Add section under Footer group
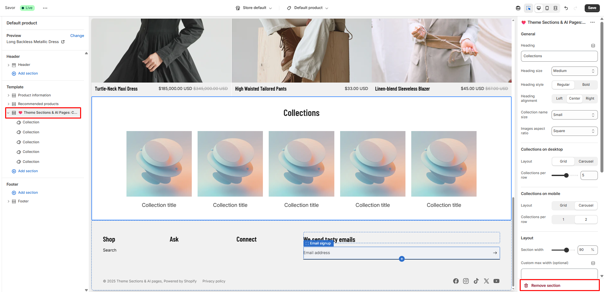Image resolution: width=604 pixels, height=292 pixels. [25, 193]
